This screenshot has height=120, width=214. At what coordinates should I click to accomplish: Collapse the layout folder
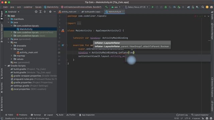(x=11, y=49)
